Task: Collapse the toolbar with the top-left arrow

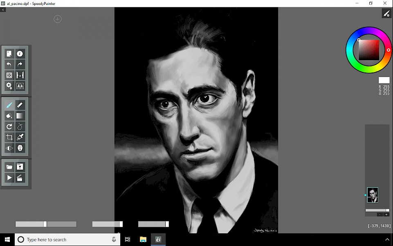Action: pos(3,10)
